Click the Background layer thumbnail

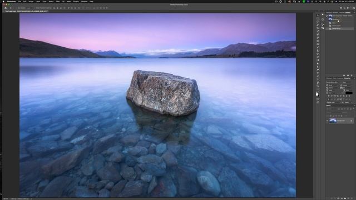point(333,121)
